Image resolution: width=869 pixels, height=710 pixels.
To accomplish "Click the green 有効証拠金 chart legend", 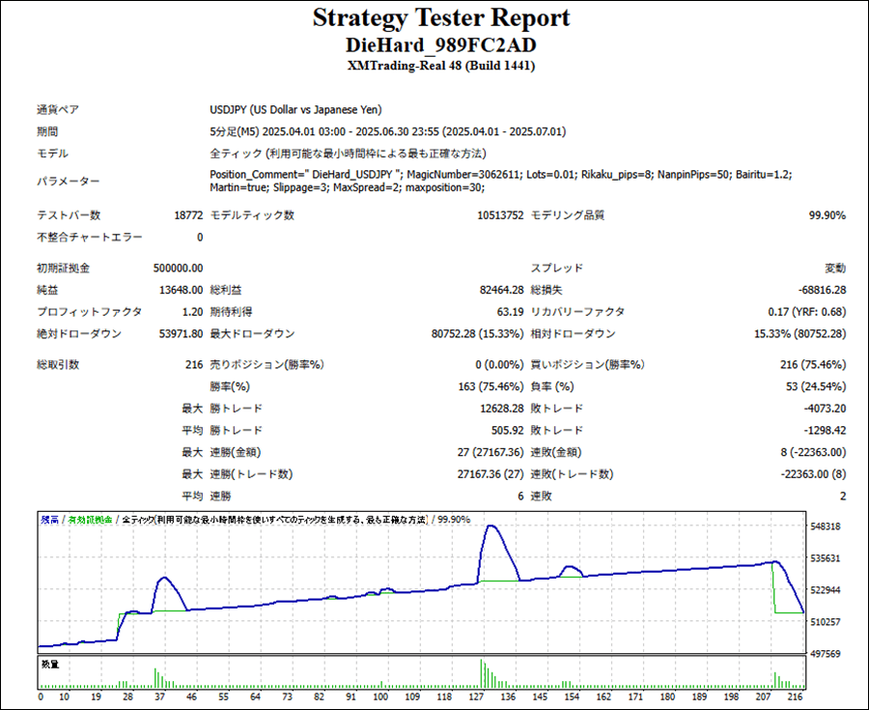I will (91, 520).
